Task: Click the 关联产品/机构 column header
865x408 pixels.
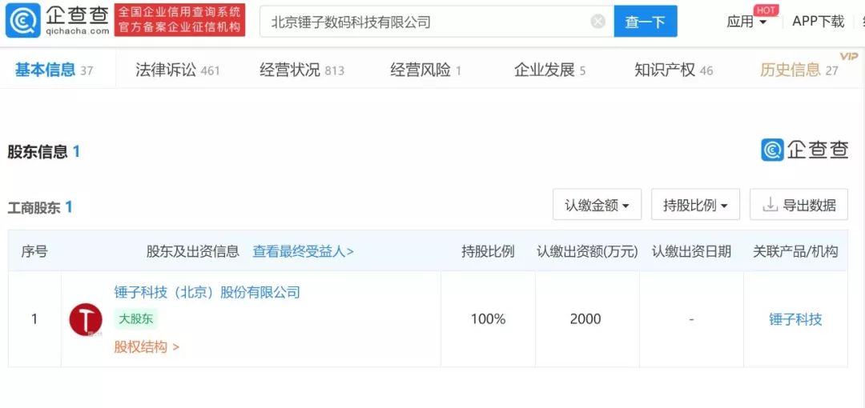Action: (x=795, y=251)
